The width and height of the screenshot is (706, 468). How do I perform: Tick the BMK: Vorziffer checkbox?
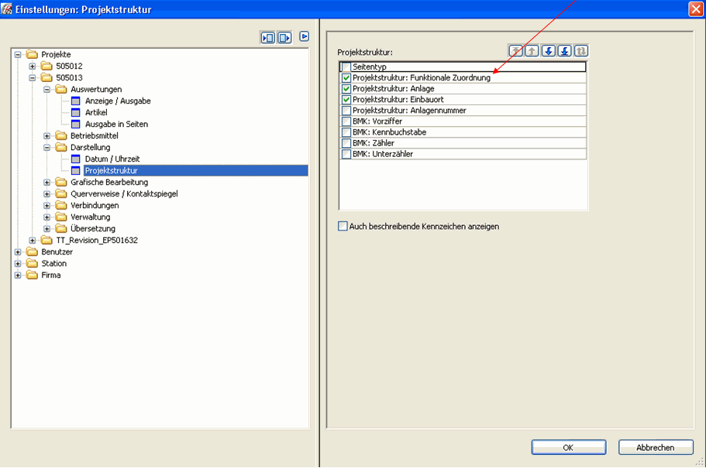[346, 121]
